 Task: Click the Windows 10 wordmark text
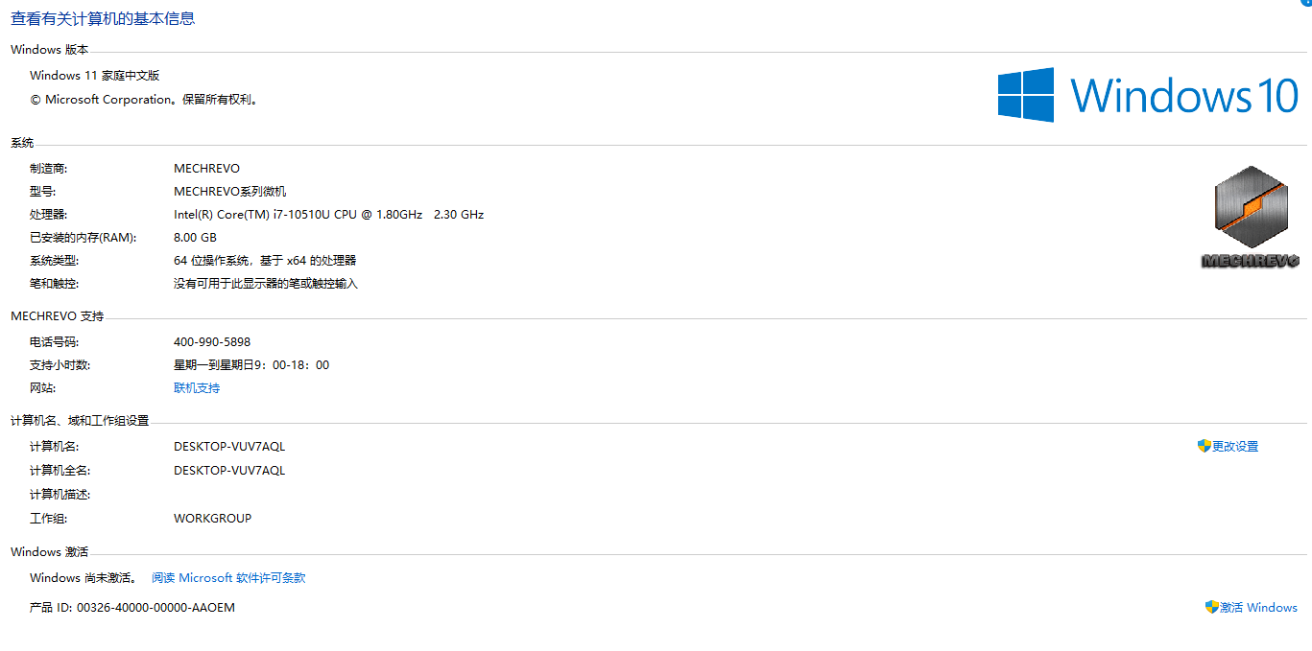click(x=1184, y=95)
